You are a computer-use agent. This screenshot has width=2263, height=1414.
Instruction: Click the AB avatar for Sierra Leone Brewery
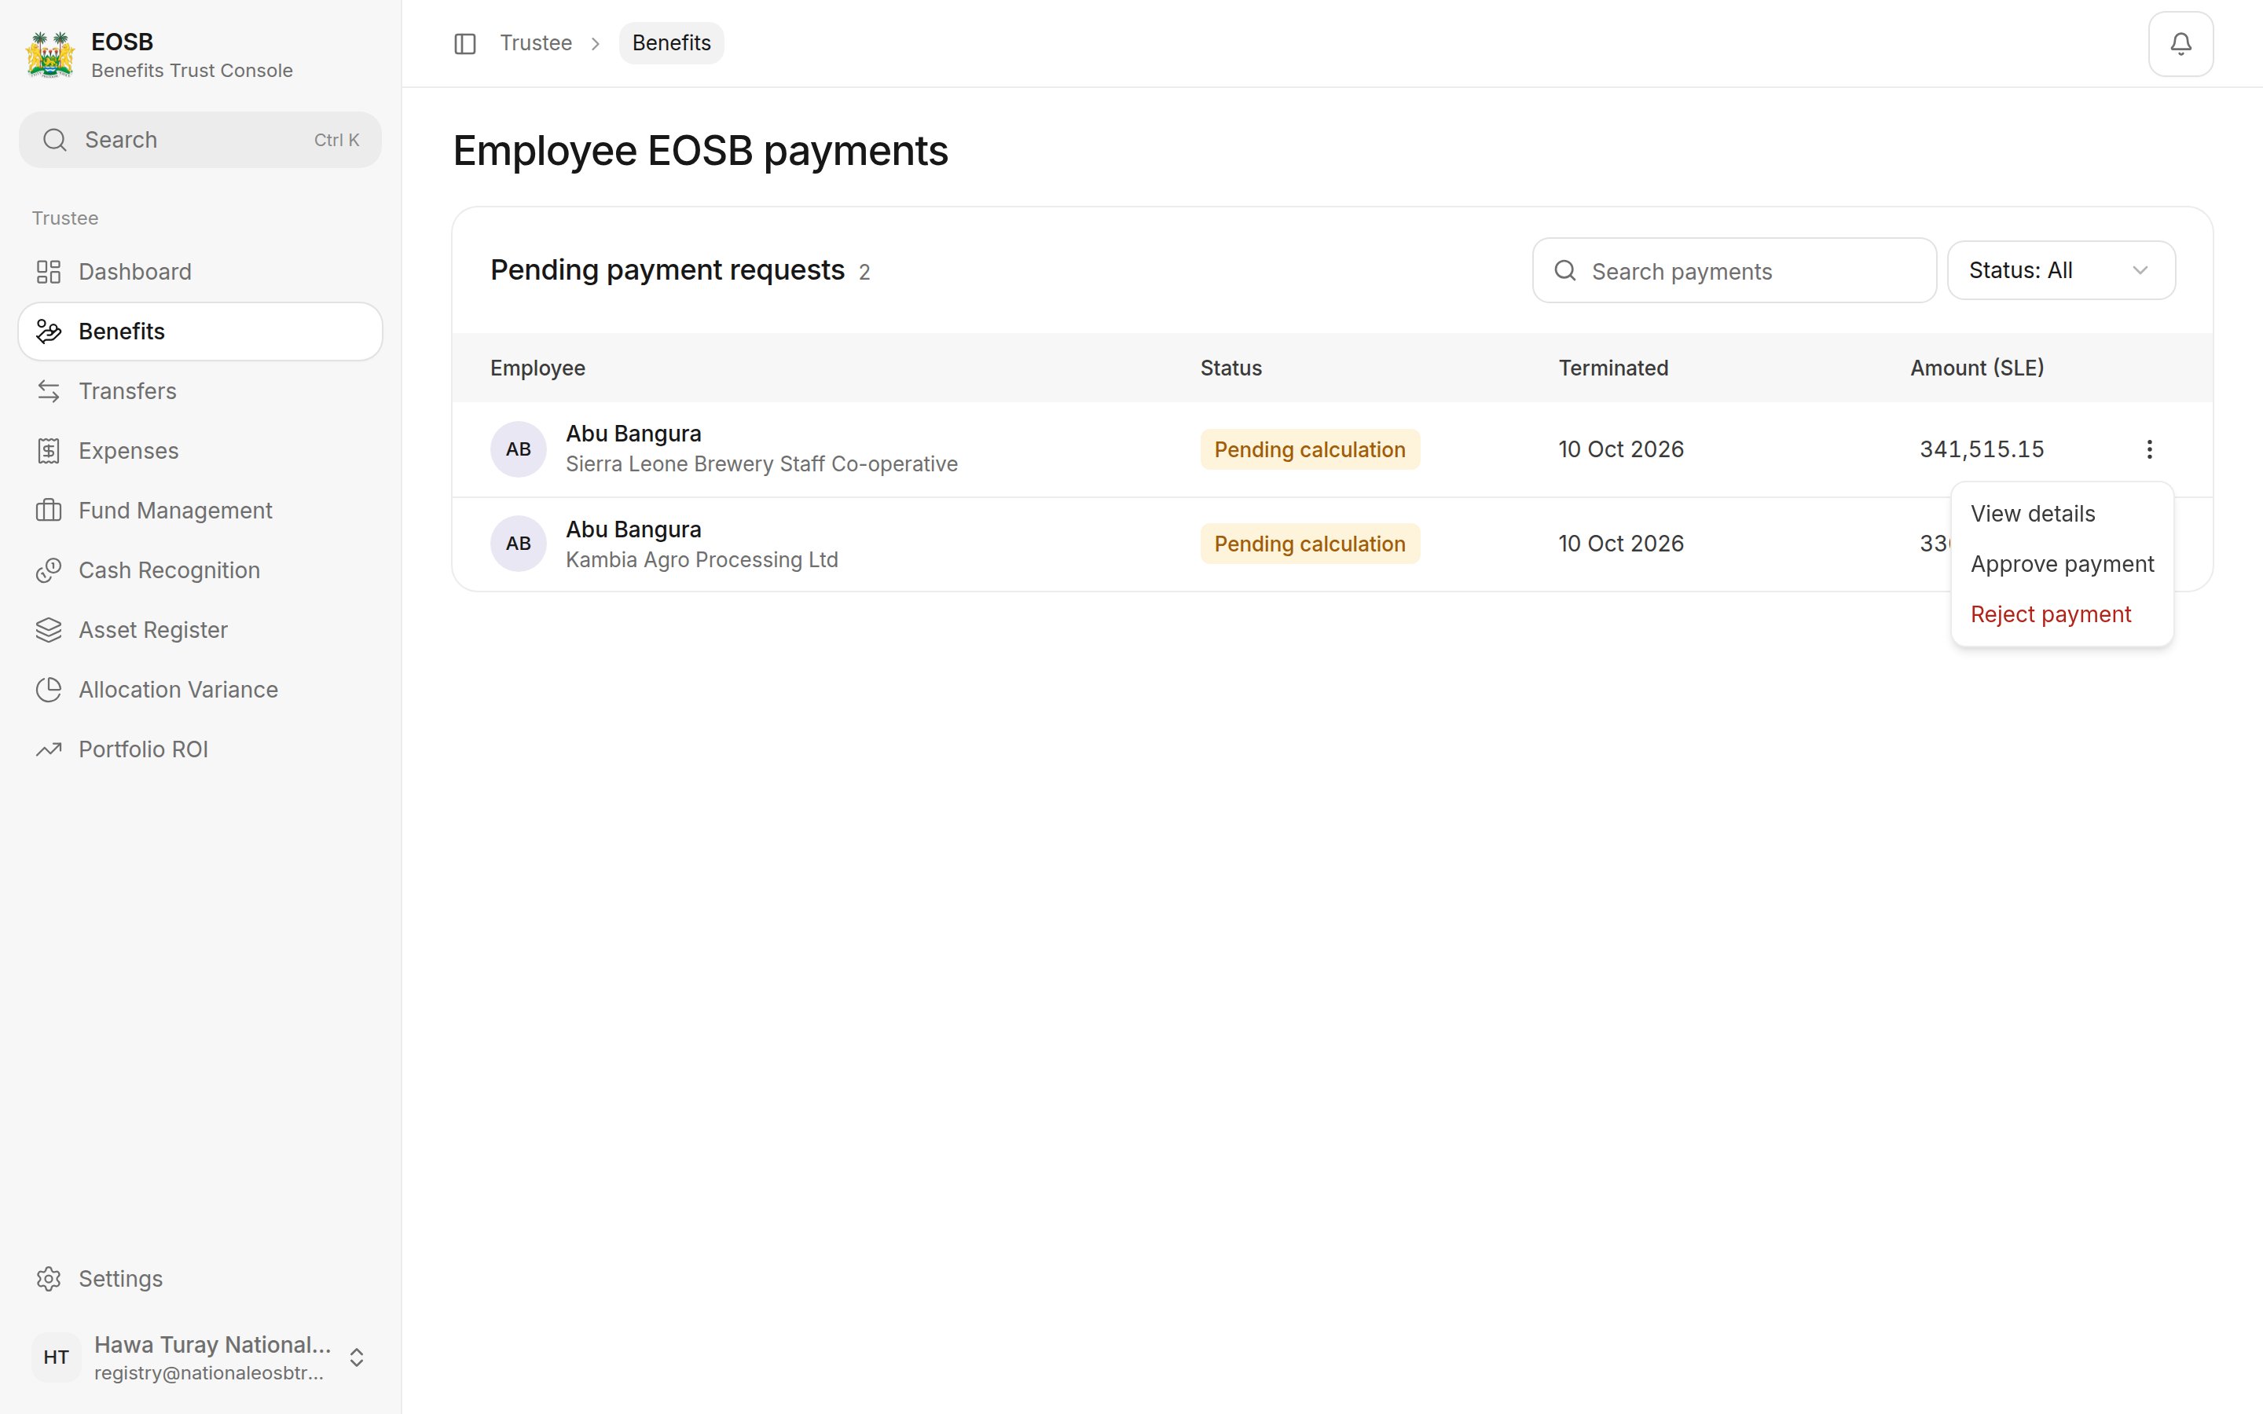[x=518, y=450]
